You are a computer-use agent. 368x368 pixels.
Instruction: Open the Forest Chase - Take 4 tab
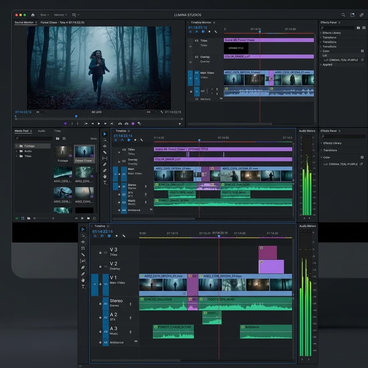tap(63, 22)
